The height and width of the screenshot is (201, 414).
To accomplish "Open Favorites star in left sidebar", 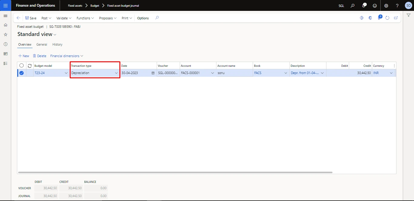I will coord(5,34).
